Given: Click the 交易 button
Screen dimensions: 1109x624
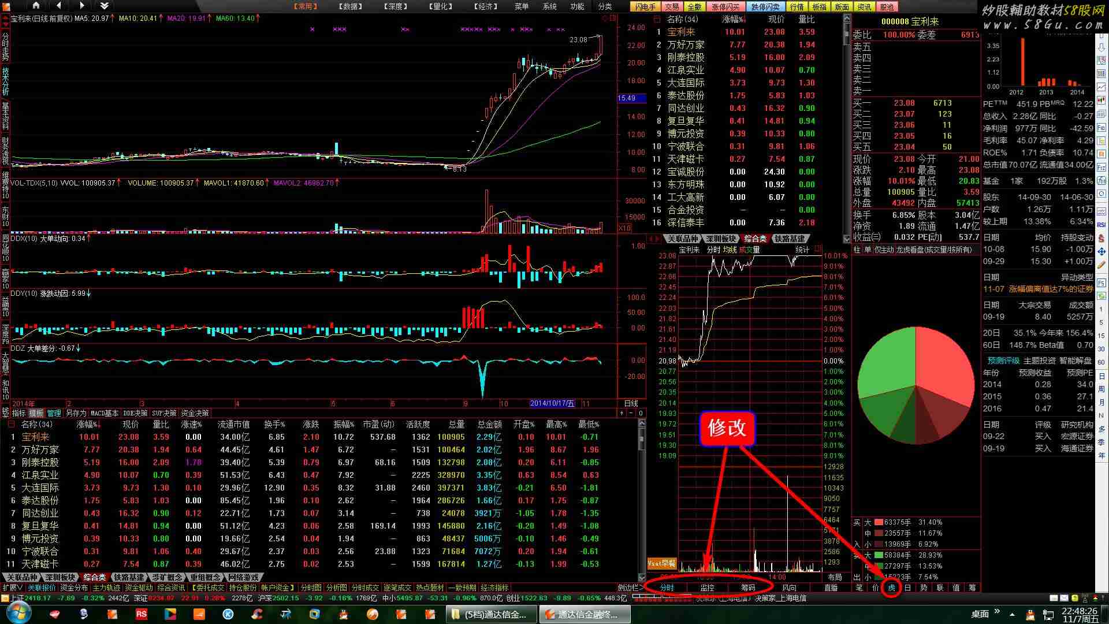Looking at the screenshot, I should pyautogui.click(x=672, y=7).
